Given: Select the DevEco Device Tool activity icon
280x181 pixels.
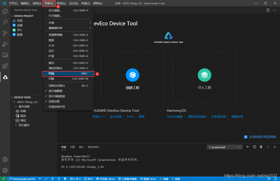Looking at the screenshot, I should [x=5, y=77].
